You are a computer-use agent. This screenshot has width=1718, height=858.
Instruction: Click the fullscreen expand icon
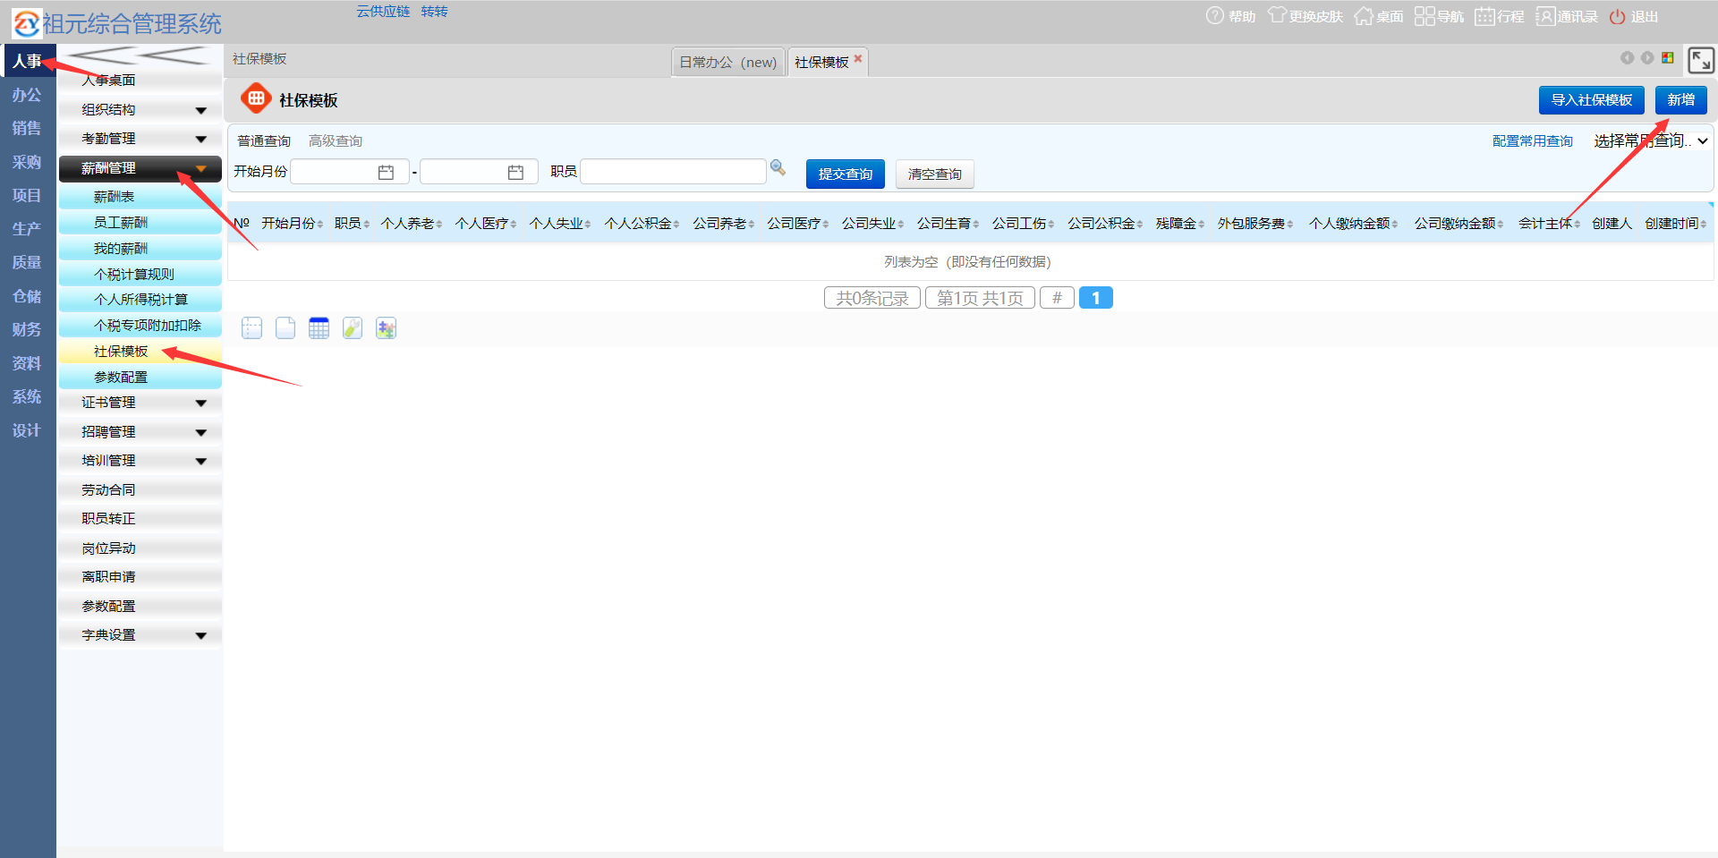1700,60
